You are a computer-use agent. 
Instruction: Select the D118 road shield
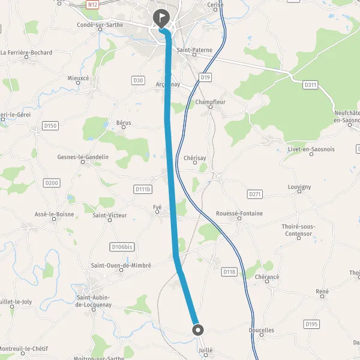tap(229, 272)
